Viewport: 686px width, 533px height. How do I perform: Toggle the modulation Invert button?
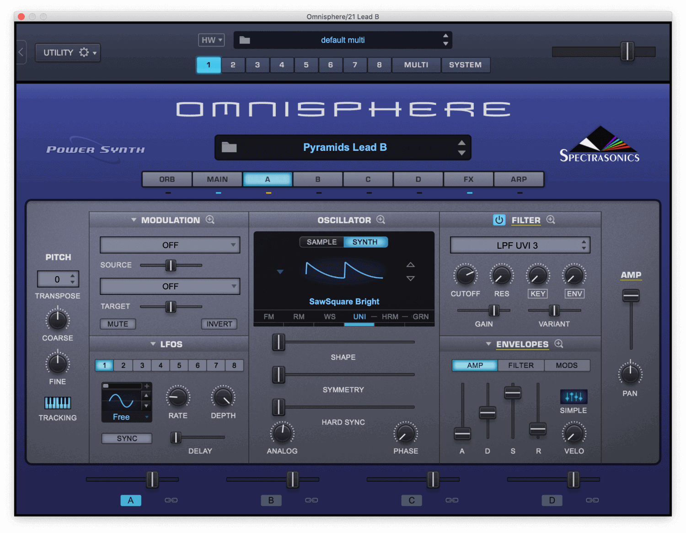[219, 324]
